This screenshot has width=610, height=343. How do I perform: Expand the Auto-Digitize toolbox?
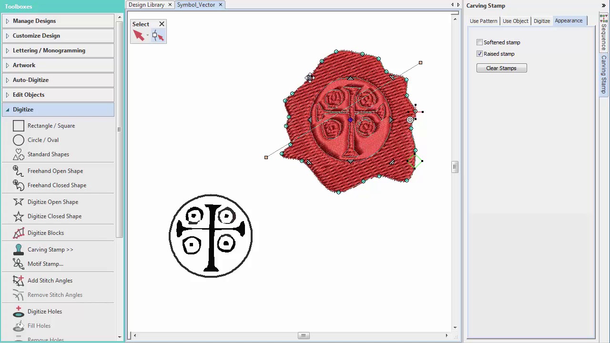point(58,80)
